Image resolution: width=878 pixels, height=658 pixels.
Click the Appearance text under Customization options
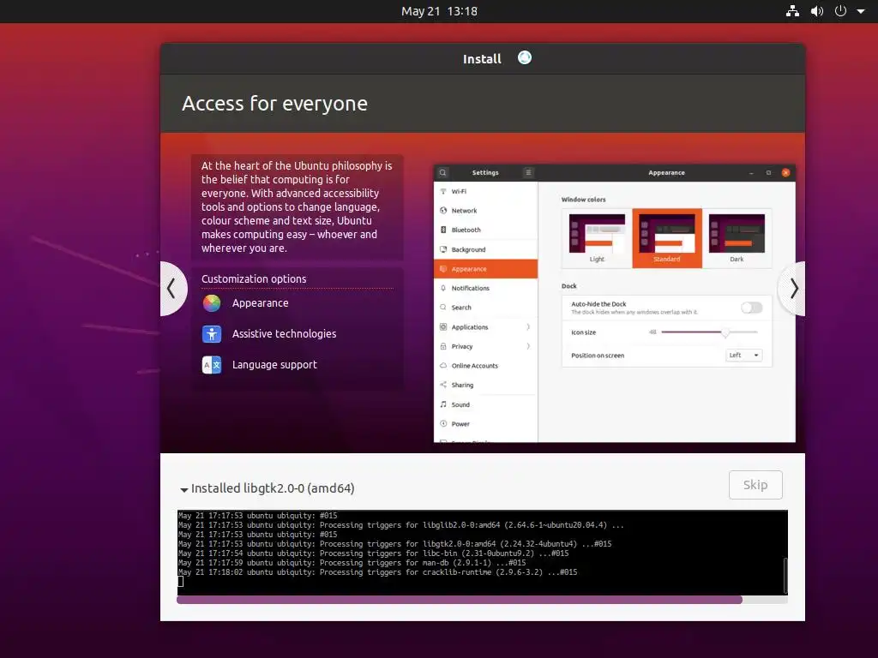(261, 302)
